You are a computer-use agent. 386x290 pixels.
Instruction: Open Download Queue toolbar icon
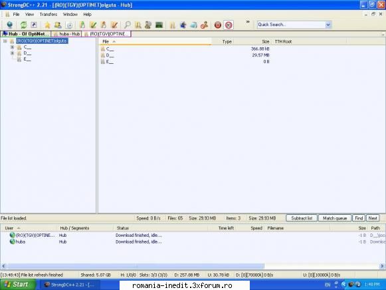point(82,25)
